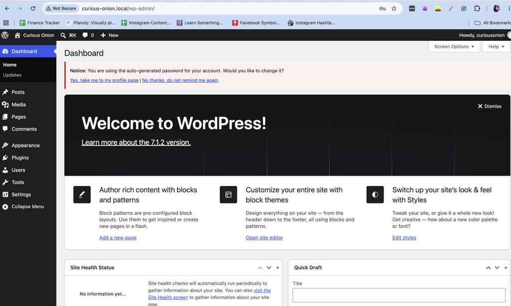
Task: Expand the Help dropdown tab
Action: (x=496, y=46)
